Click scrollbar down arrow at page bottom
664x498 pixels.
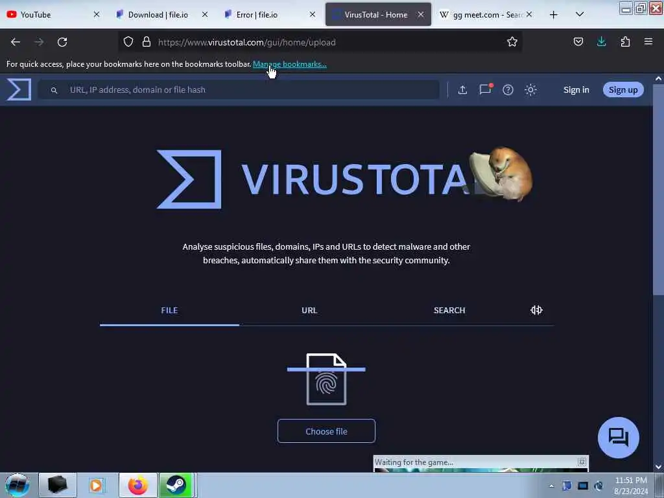(658, 467)
